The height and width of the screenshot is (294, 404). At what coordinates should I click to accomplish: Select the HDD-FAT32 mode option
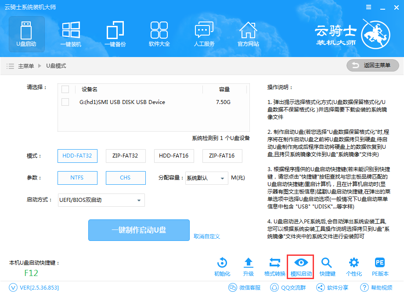coord(77,156)
